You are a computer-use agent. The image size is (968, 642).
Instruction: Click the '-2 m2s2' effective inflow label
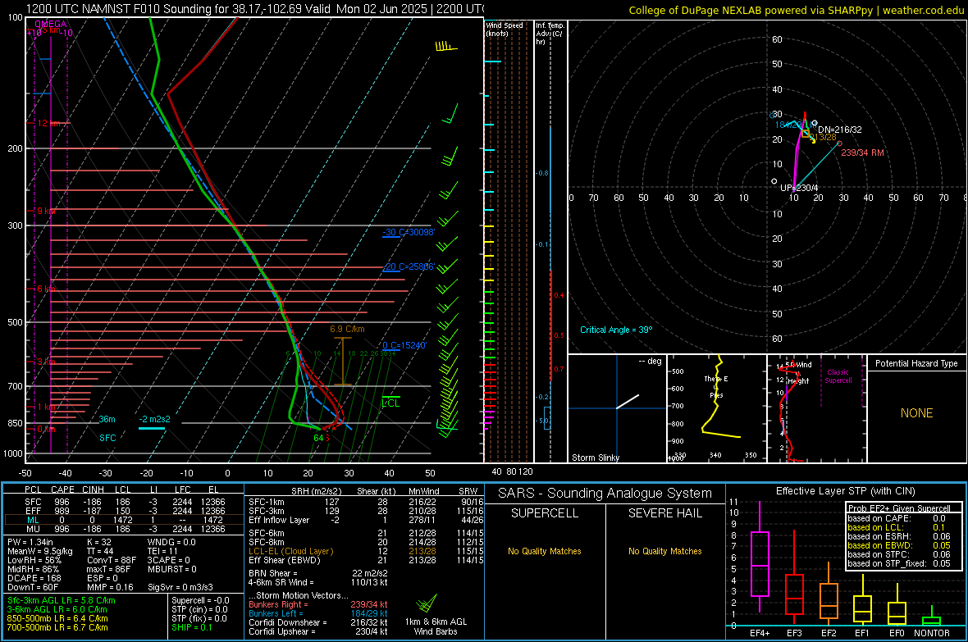click(x=154, y=419)
